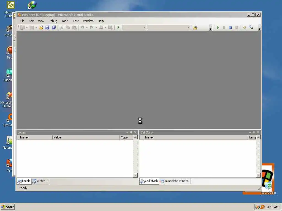
Task: Click the globe shortcut desktop icon
Action: (x=32, y=5)
